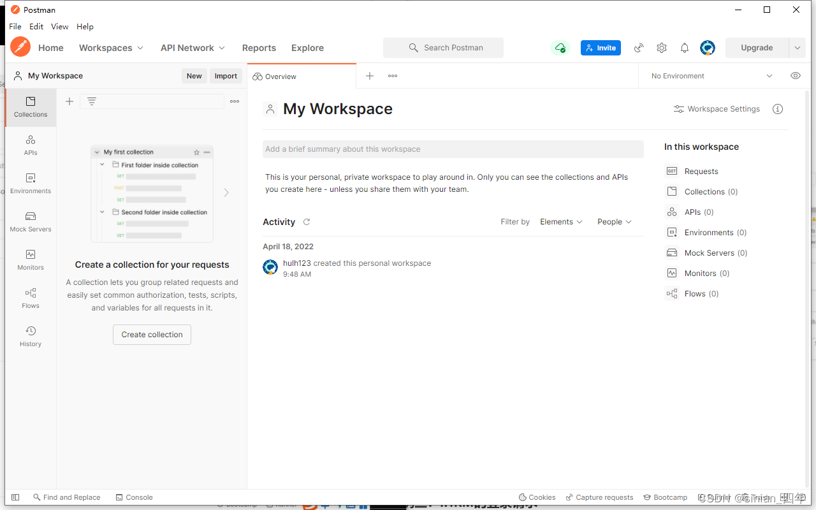
Task: Open the Mock Servers sidebar tab
Action: (x=31, y=222)
